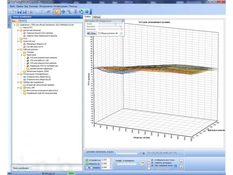
Task: Click the Save file toolbar icon
Action: coord(20,12)
